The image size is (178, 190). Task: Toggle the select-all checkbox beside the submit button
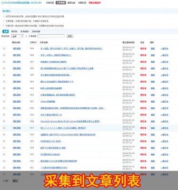4,180
